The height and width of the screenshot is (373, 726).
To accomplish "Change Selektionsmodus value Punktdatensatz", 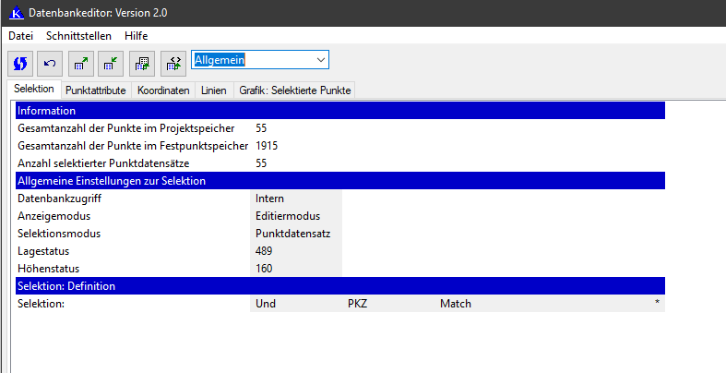I will [295, 233].
